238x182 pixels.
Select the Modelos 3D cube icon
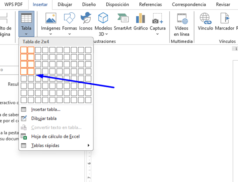(x=103, y=18)
